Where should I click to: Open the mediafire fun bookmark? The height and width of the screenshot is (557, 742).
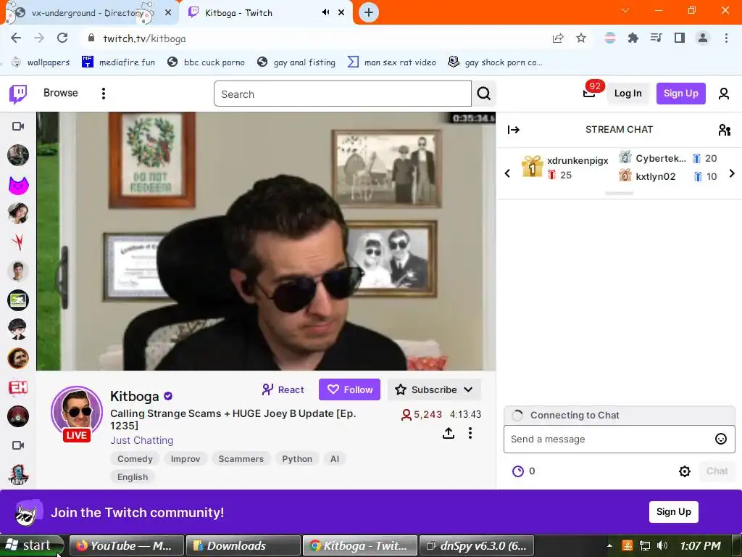(x=118, y=62)
